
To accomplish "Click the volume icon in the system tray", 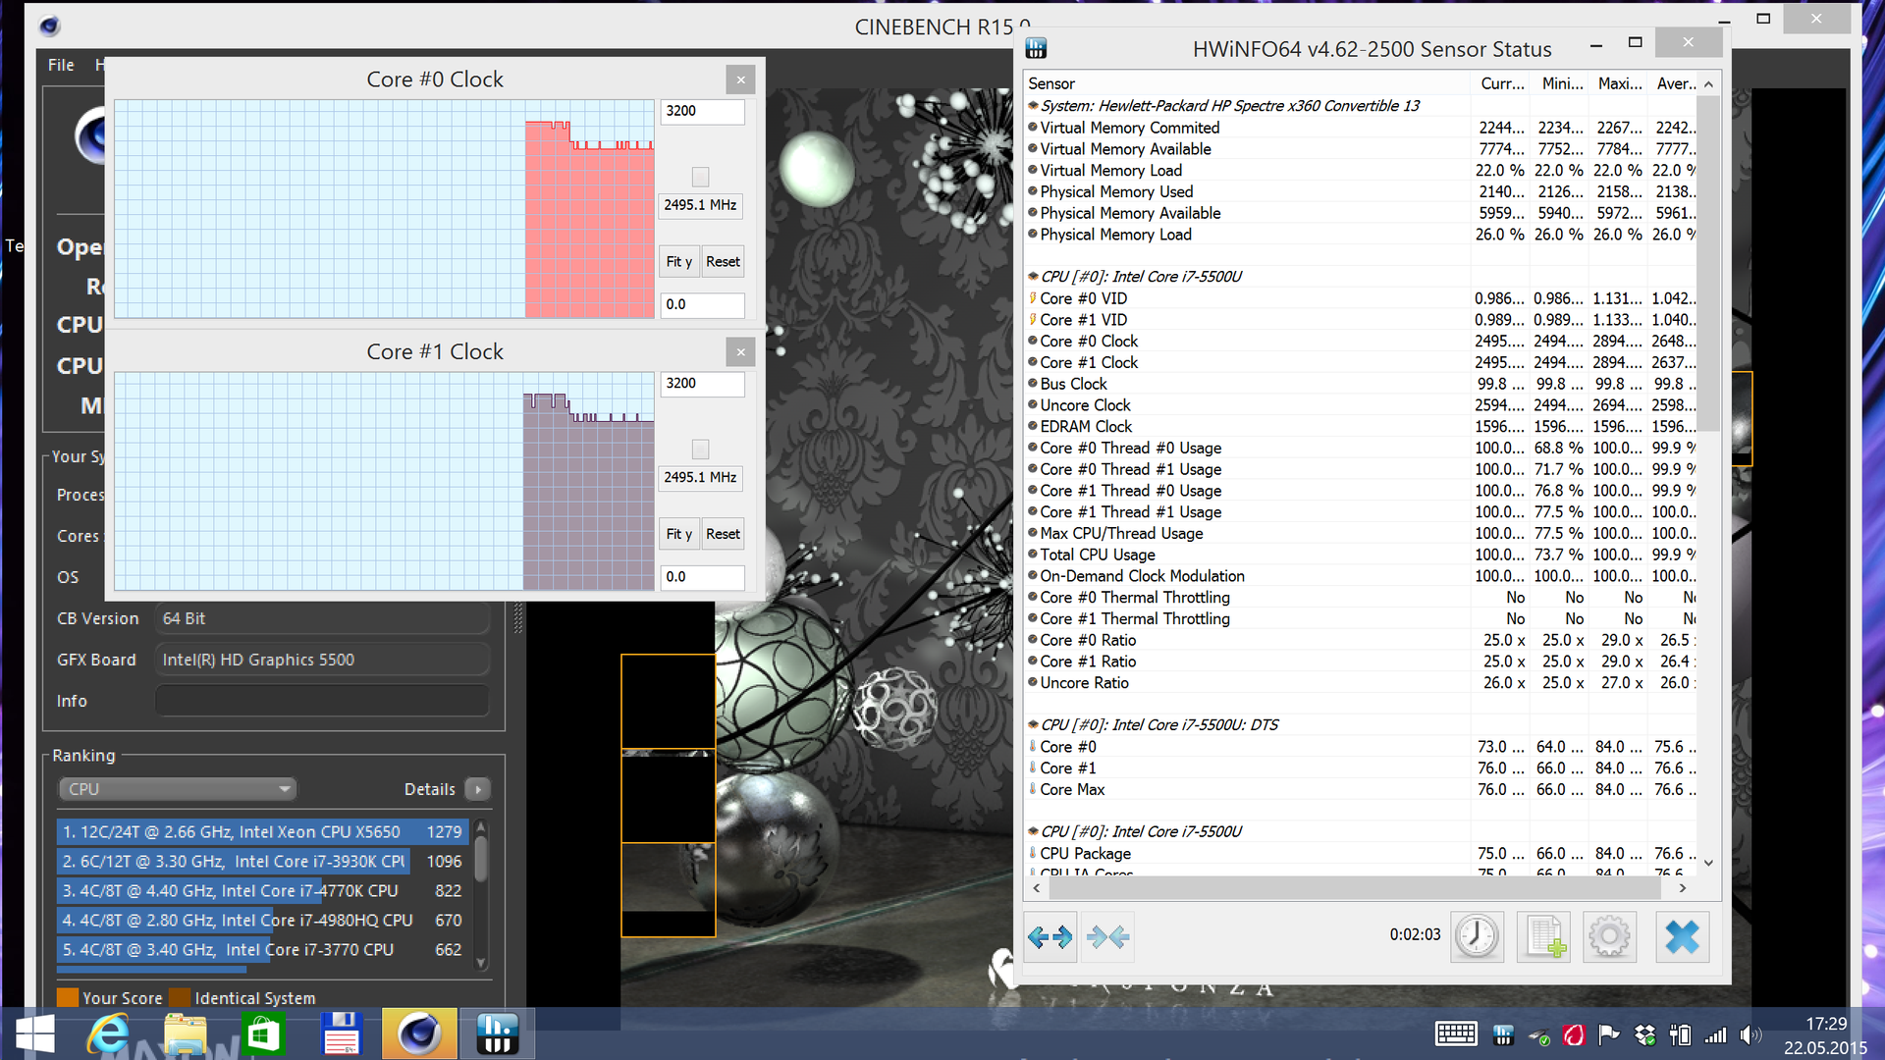I will 1749,1034.
